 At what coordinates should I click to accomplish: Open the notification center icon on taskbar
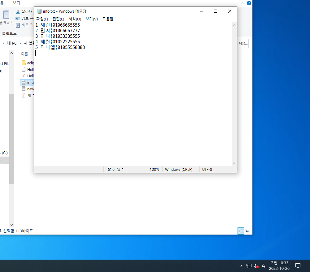[x=298, y=266]
